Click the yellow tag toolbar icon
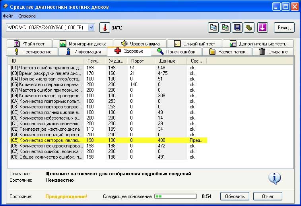 249,27
